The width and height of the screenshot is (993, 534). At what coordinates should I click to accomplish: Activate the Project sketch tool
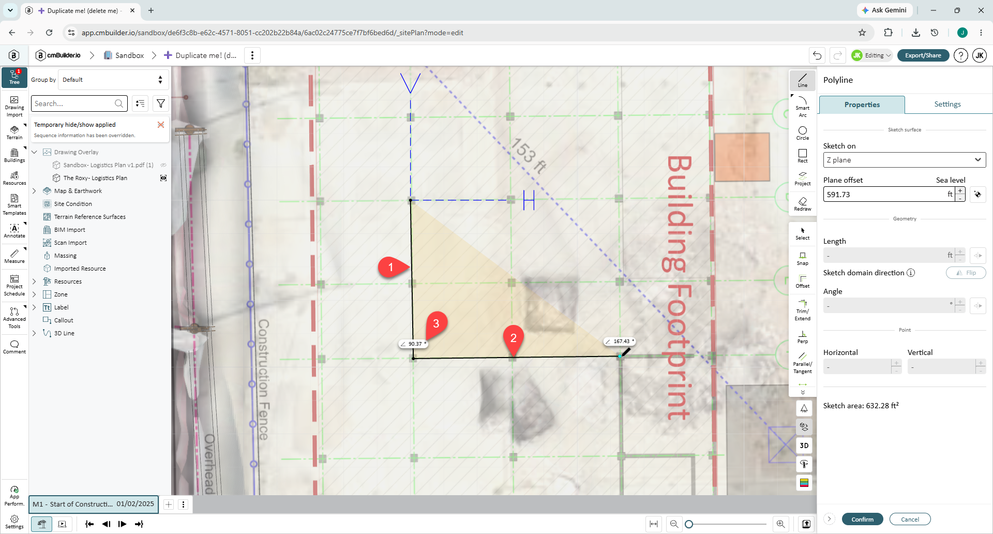pyautogui.click(x=802, y=179)
